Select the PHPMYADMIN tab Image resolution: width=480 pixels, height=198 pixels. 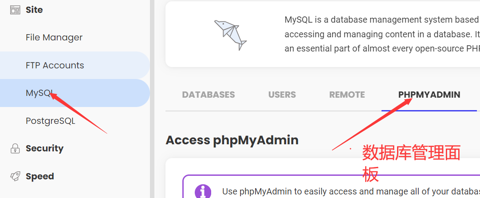pos(429,95)
